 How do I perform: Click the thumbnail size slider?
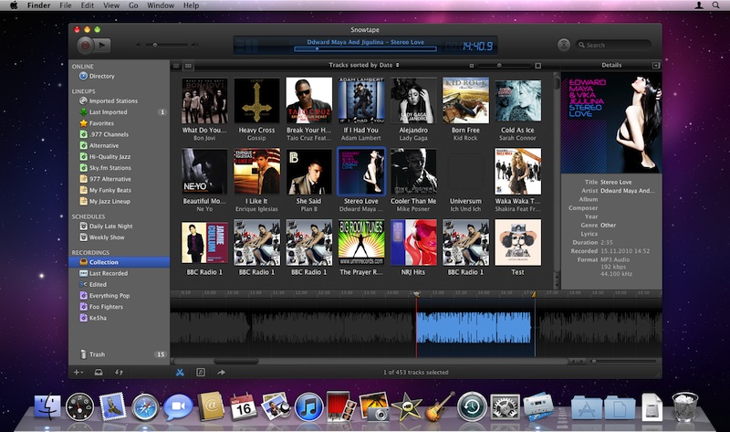pyautogui.click(x=500, y=66)
